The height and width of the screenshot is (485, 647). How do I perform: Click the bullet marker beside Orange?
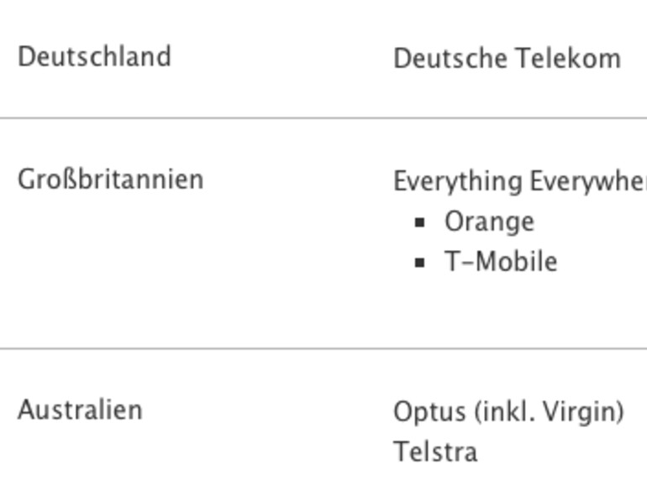(x=420, y=222)
